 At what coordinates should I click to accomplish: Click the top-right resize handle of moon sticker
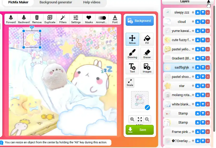pyautogui.click(x=40, y=31)
